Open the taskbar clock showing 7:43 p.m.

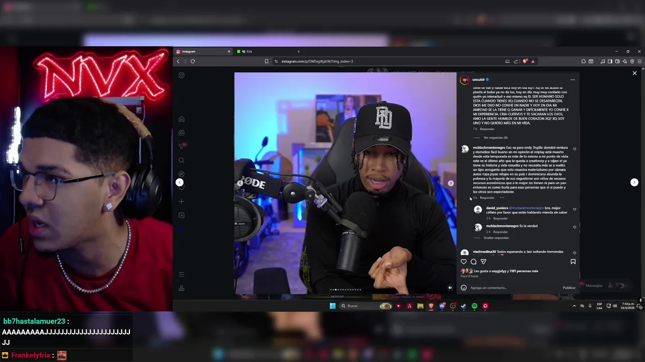pos(628,306)
